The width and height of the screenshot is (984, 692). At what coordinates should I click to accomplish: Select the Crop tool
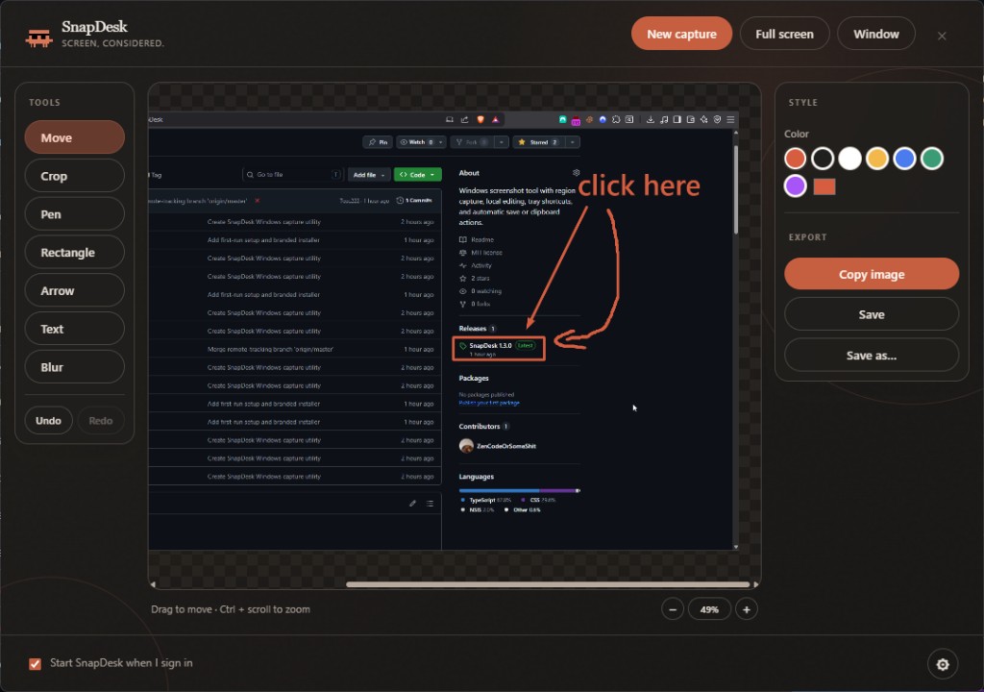(x=75, y=176)
